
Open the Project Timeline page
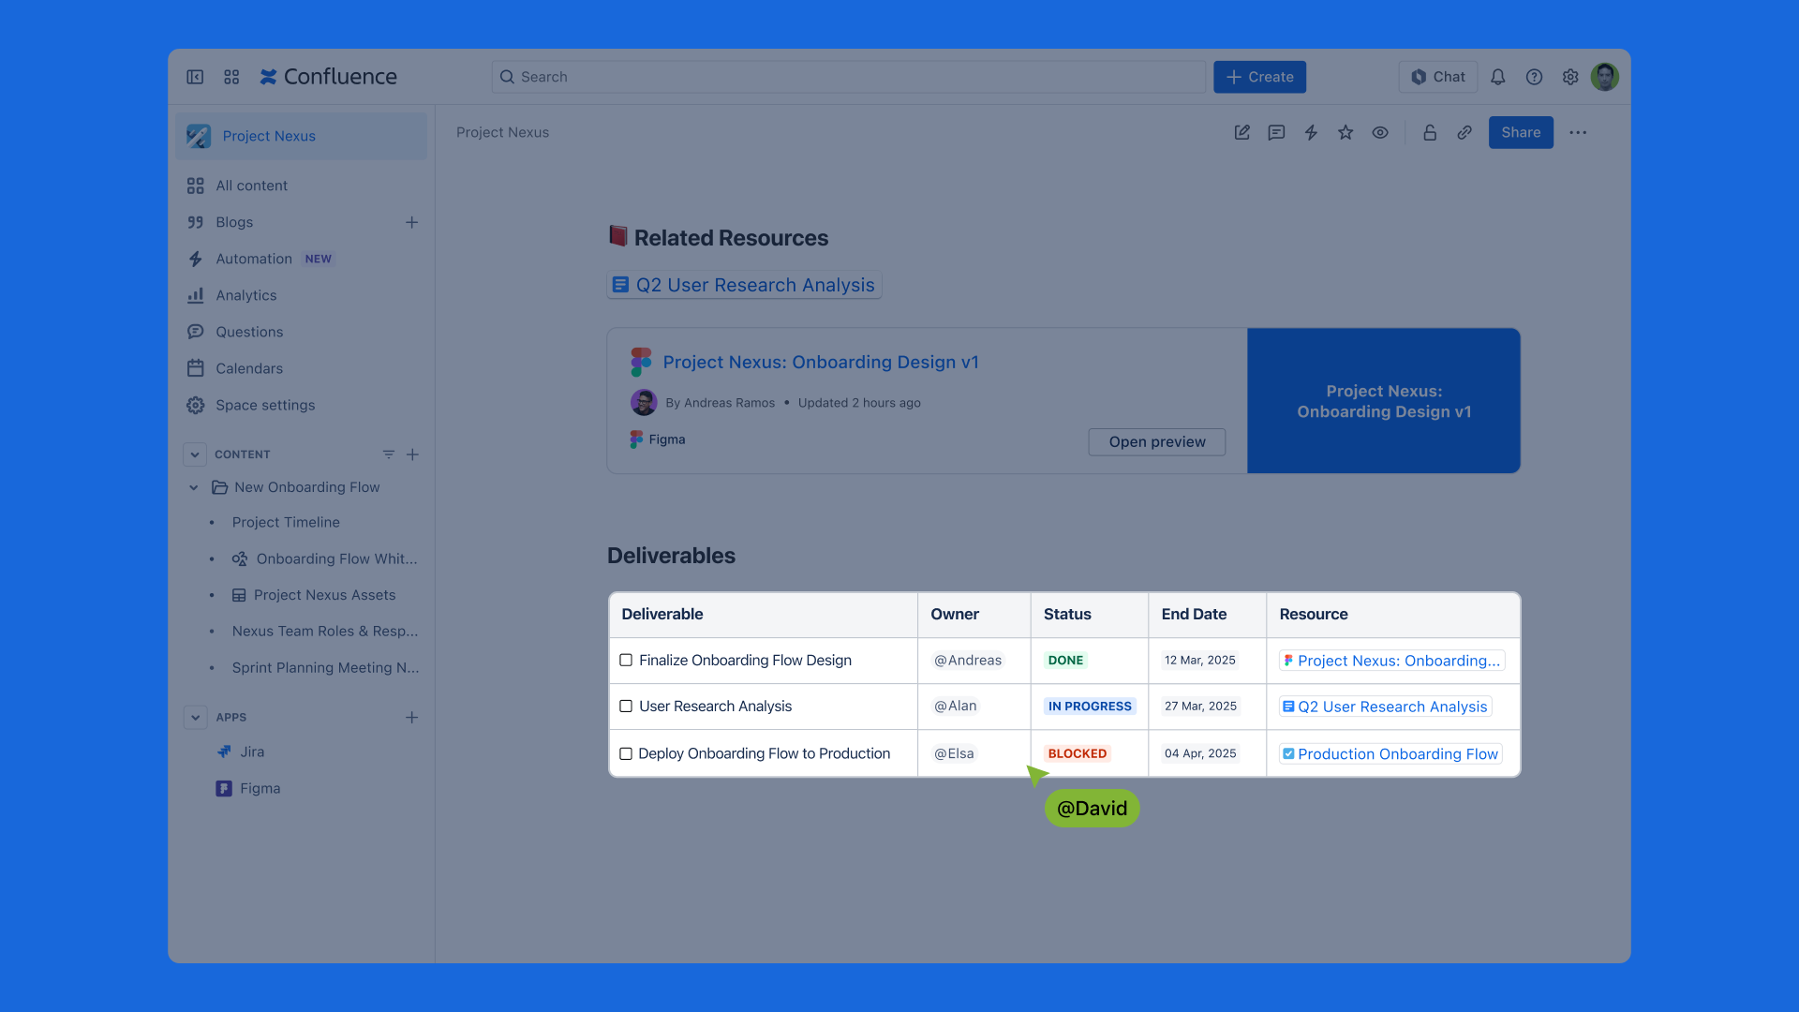point(286,522)
